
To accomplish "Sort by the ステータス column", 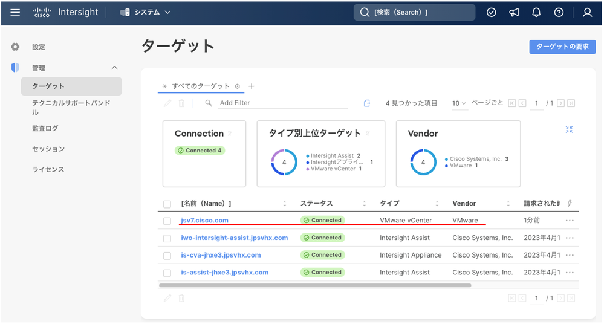I will [364, 204].
